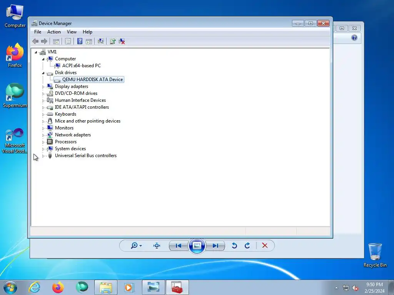Click the Mice category mouse icon
394x295 pixels.
click(50, 121)
